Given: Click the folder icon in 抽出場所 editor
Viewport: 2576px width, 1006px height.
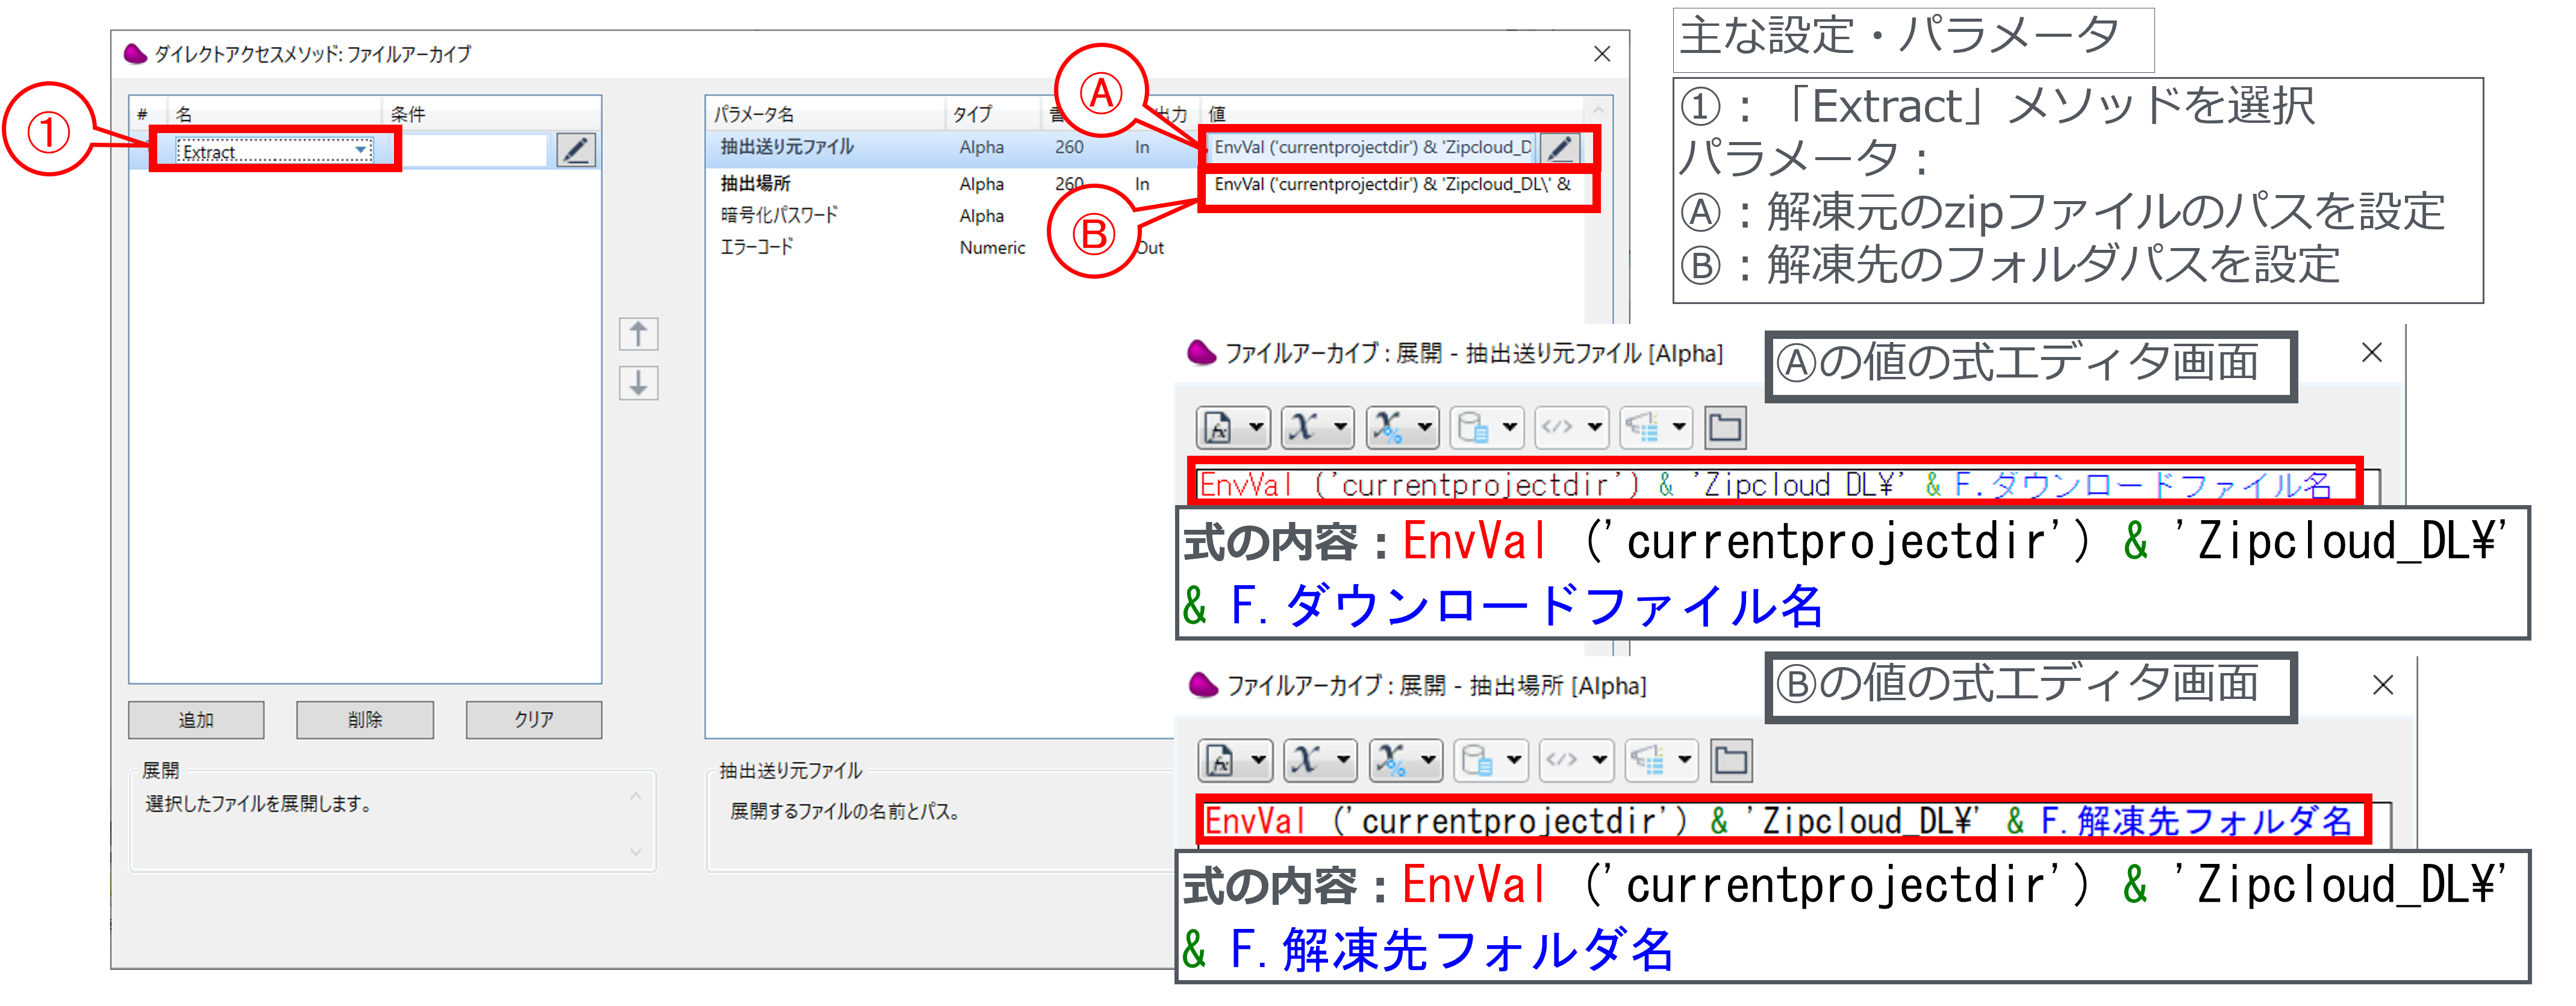Looking at the screenshot, I should [1731, 761].
